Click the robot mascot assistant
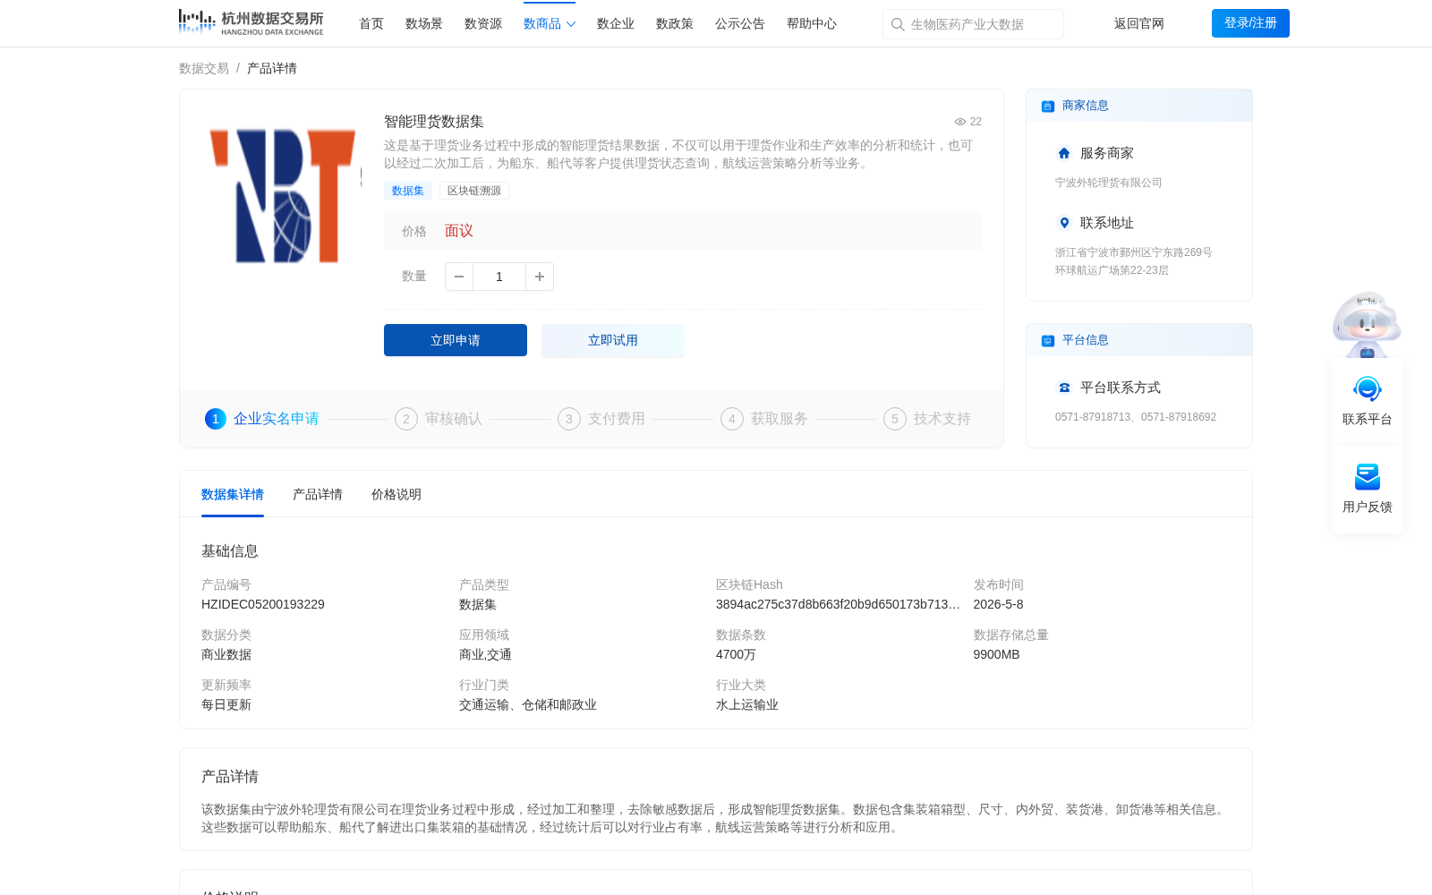Screen dimensions: 1432x895 [1367, 324]
